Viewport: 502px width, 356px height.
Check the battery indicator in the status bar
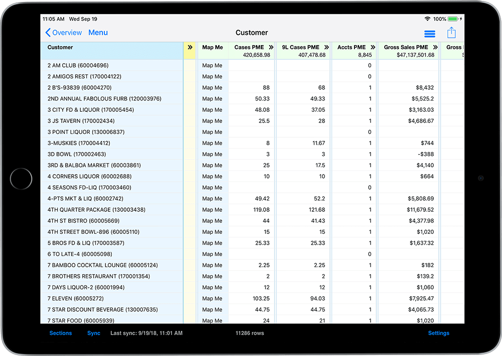click(x=453, y=19)
